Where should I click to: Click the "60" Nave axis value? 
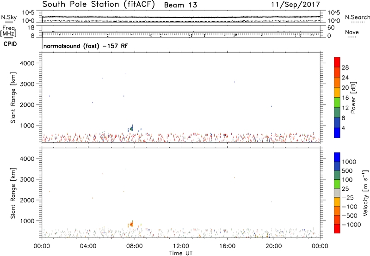331,28
